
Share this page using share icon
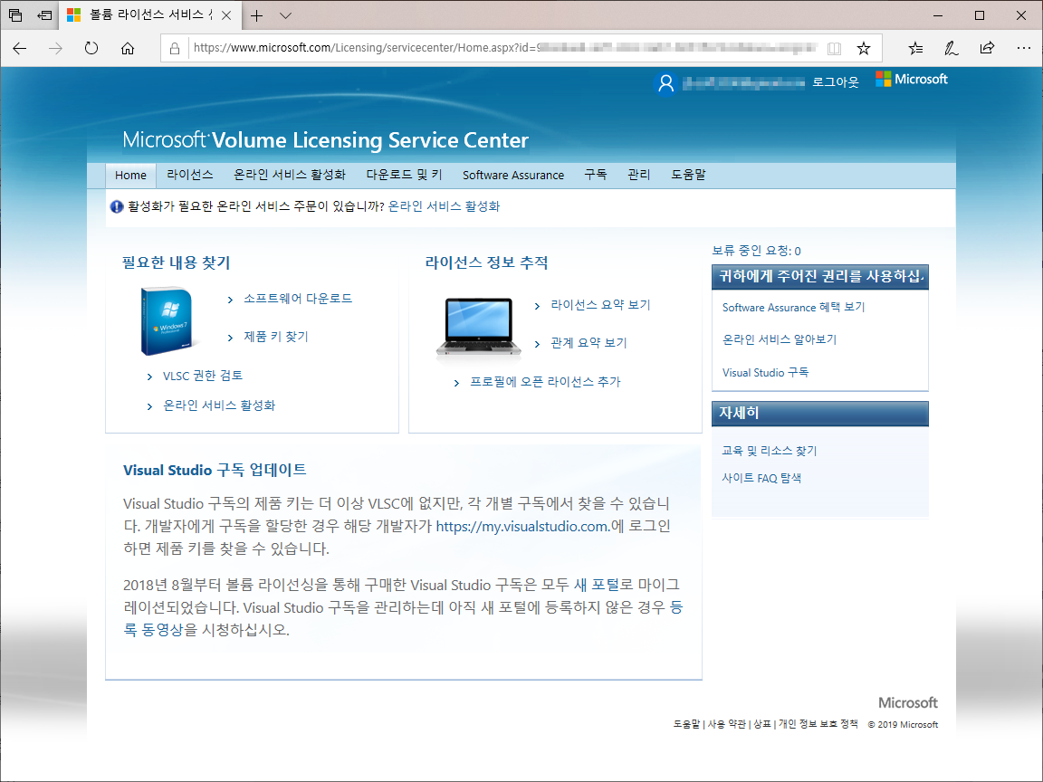(987, 48)
